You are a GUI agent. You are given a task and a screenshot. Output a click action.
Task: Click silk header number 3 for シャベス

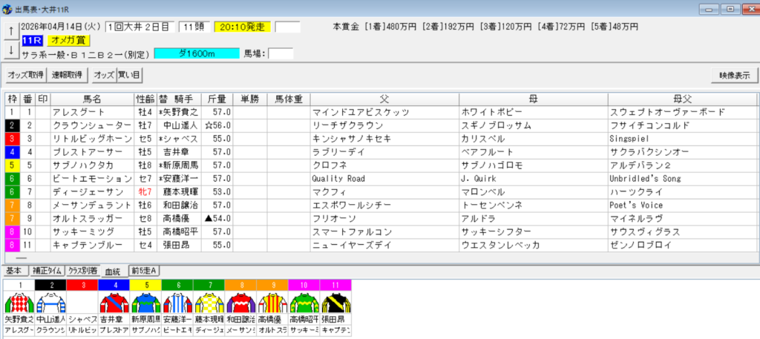tap(82, 285)
